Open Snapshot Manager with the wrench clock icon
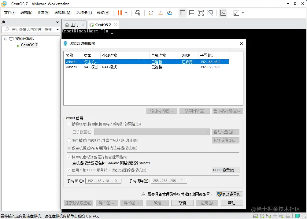The width and height of the screenshot is (307, 219). point(169,13)
